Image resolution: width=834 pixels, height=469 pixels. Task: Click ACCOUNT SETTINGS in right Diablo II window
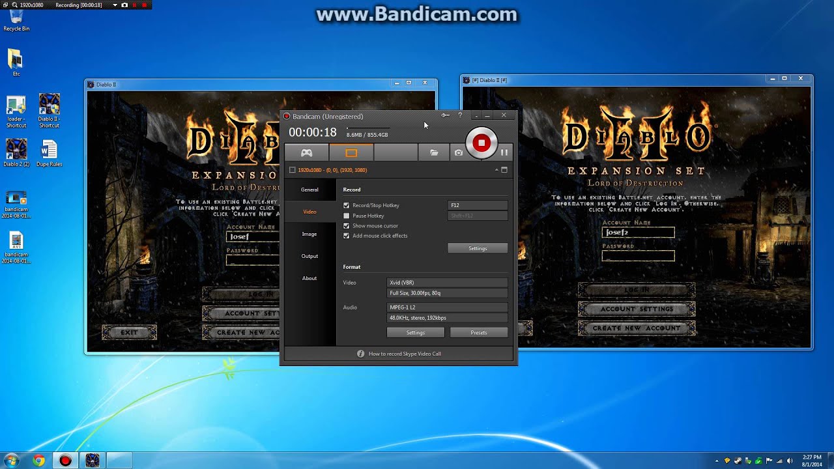click(637, 309)
